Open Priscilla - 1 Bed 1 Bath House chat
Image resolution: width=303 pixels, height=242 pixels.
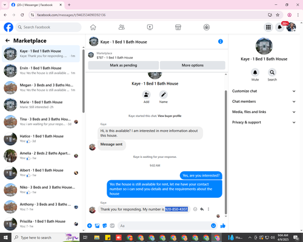pos(41,224)
